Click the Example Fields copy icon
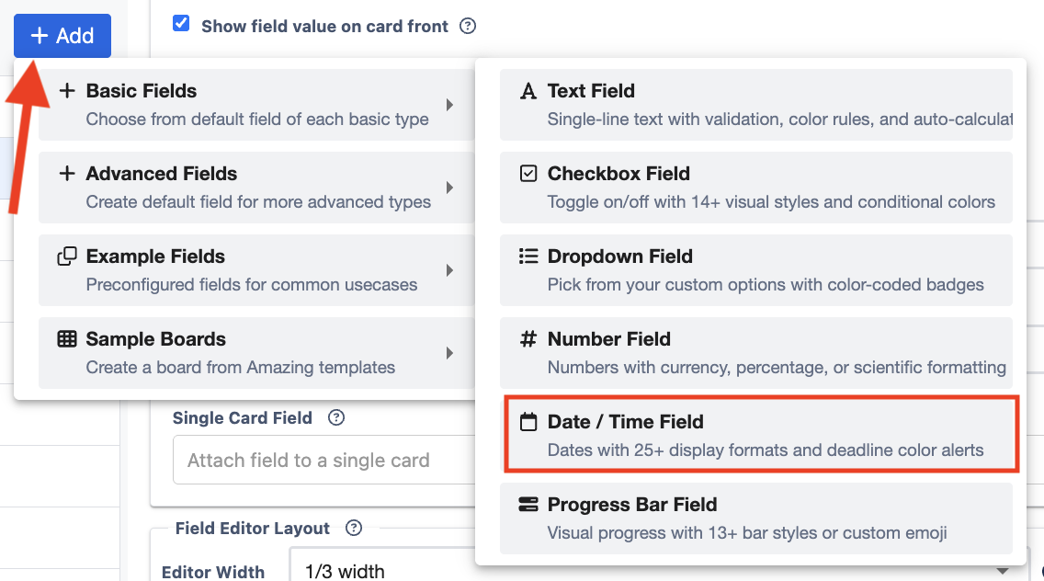Viewport: 1044px width, 581px height. pyautogui.click(x=67, y=256)
